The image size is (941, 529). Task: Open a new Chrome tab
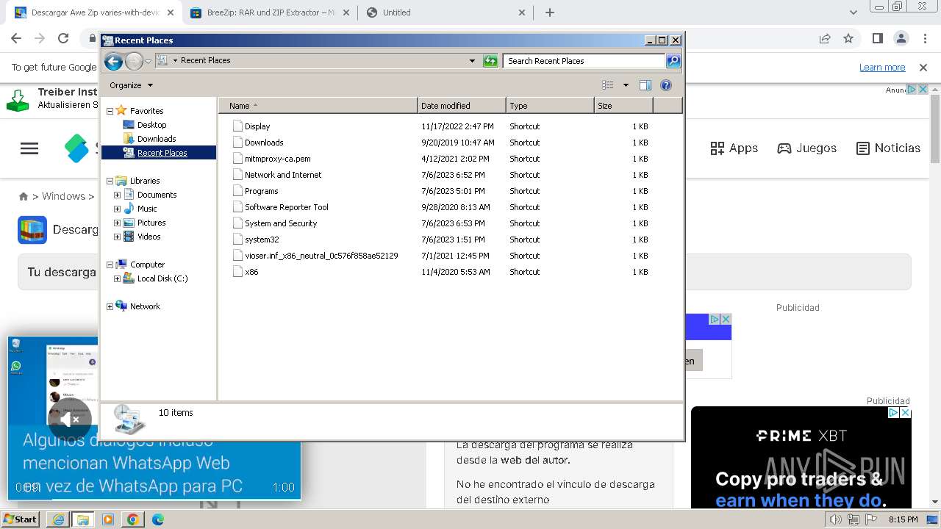pyautogui.click(x=550, y=12)
